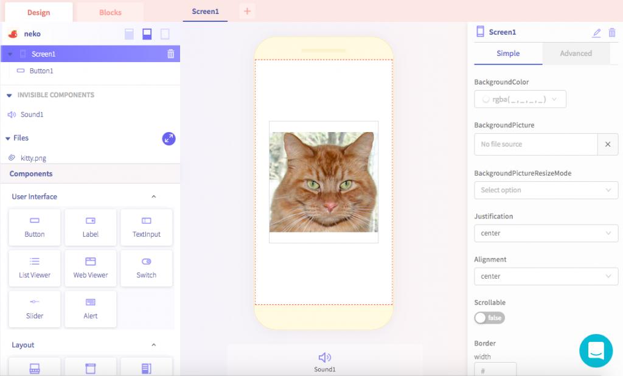The height and width of the screenshot is (376, 623).
Task: Open the chat support bubble
Action: tap(596, 351)
